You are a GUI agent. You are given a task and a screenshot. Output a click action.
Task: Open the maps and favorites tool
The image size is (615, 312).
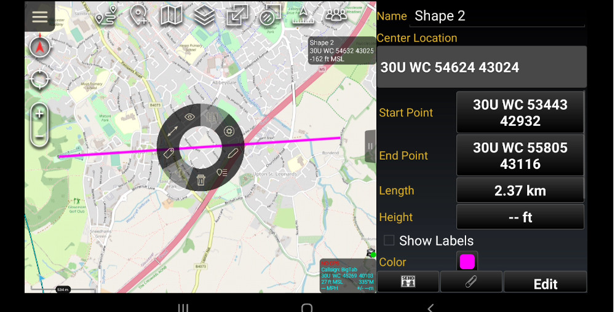(x=172, y=15)
